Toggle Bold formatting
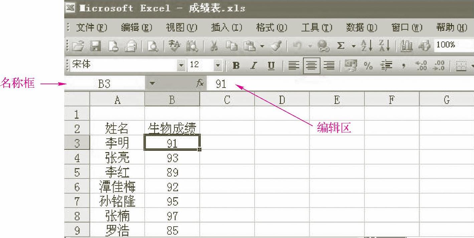Viewport: 474px width, 238px height. pyautogui.click(x=236, y=65)
